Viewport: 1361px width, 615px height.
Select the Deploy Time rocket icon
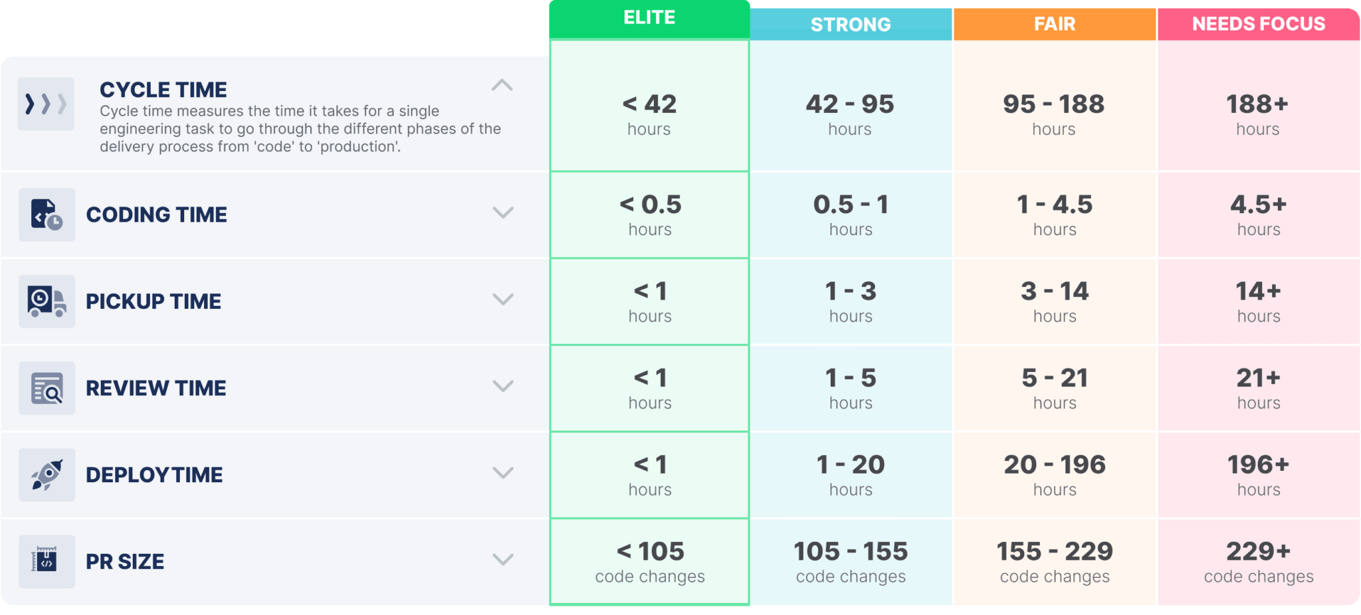pos(47,474)
